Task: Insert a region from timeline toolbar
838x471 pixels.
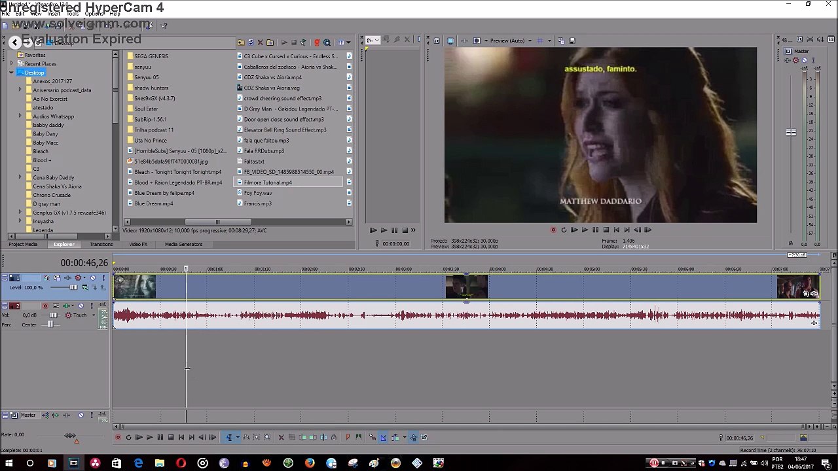Action: [358, 438]
